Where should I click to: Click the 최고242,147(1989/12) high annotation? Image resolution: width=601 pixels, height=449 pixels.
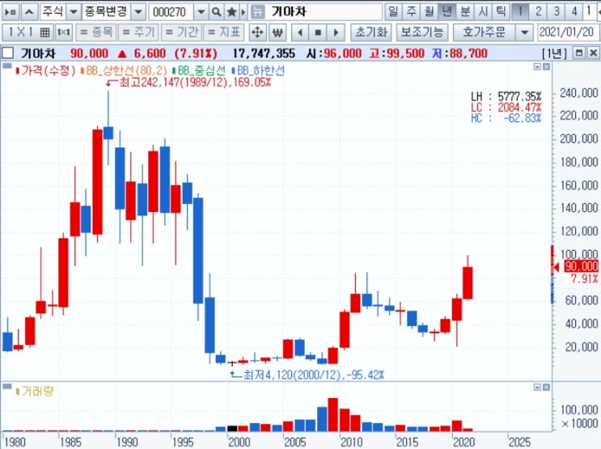pyautogui.click(x=189, y=83)
